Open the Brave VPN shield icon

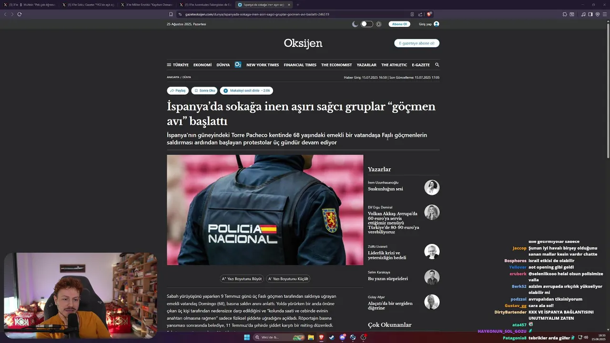tap(598, 14)
